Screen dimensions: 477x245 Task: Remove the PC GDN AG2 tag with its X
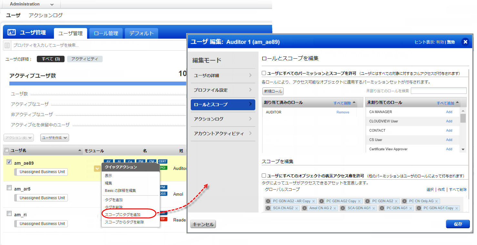396,201
